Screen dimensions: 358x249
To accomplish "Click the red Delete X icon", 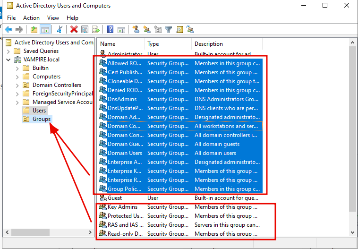I will click(74, 29).
